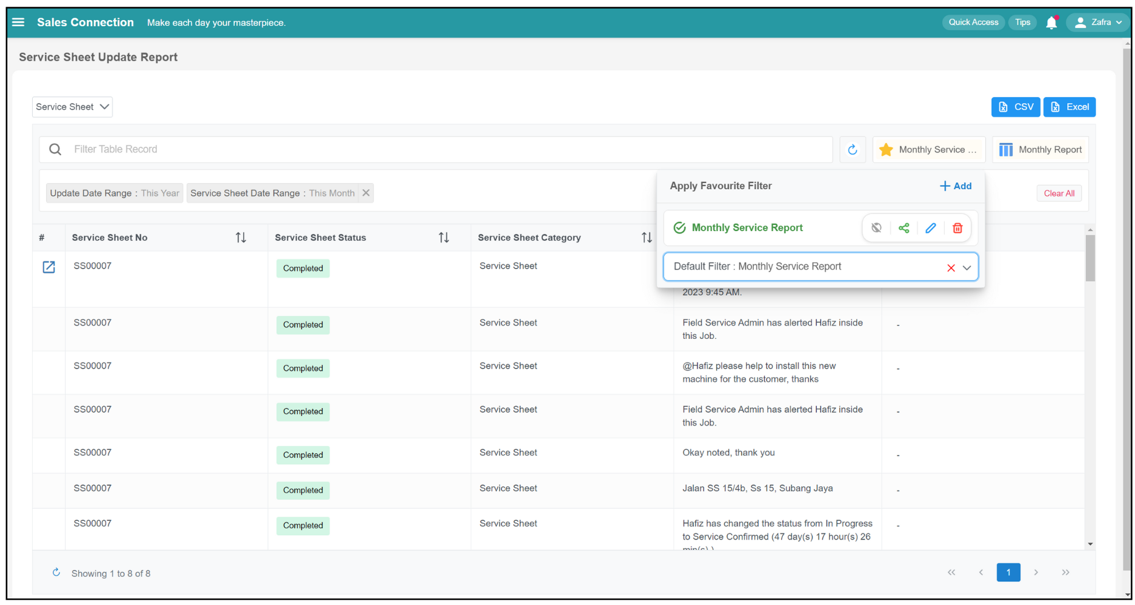Viewport: 1135px width, 605px height.
Task: Click the '@Hafiz please help to install' message
Action: 759,372
